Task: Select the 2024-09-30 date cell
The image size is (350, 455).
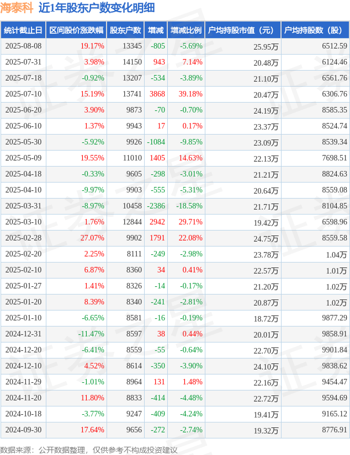Action: (23, 430)
